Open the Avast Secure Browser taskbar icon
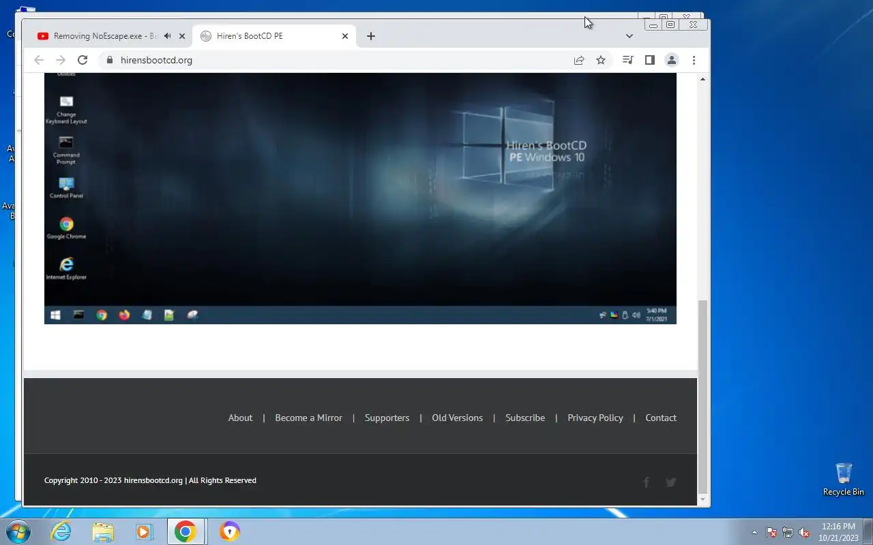The image size is (873, 545). click(229, 531)
